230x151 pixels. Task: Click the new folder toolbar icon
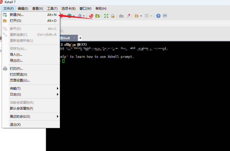click(137, 16)
